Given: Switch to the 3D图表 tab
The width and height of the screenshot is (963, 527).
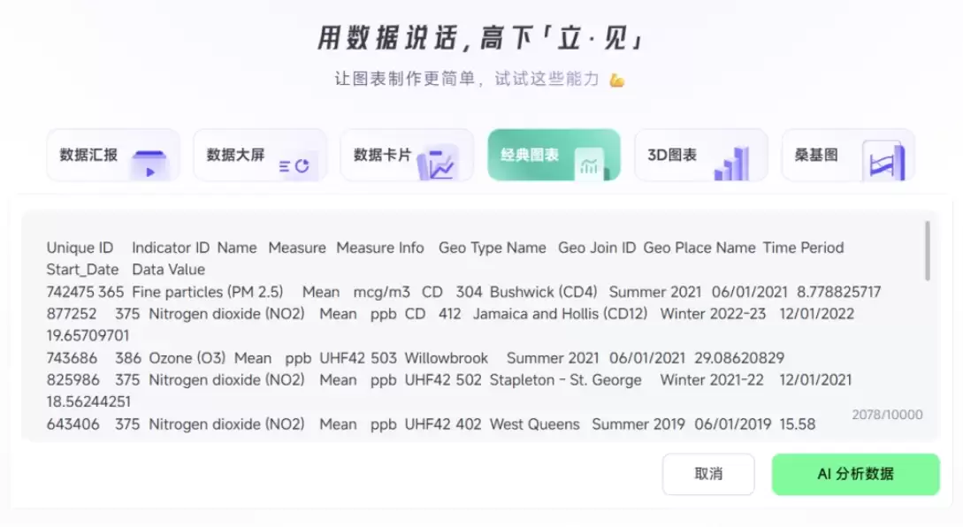Looking at the screenshot, I should point(700,155).
